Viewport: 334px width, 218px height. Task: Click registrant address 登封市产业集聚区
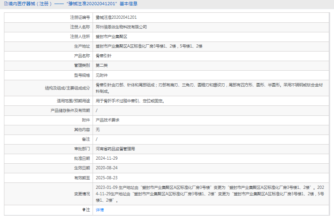coord(111,37)
